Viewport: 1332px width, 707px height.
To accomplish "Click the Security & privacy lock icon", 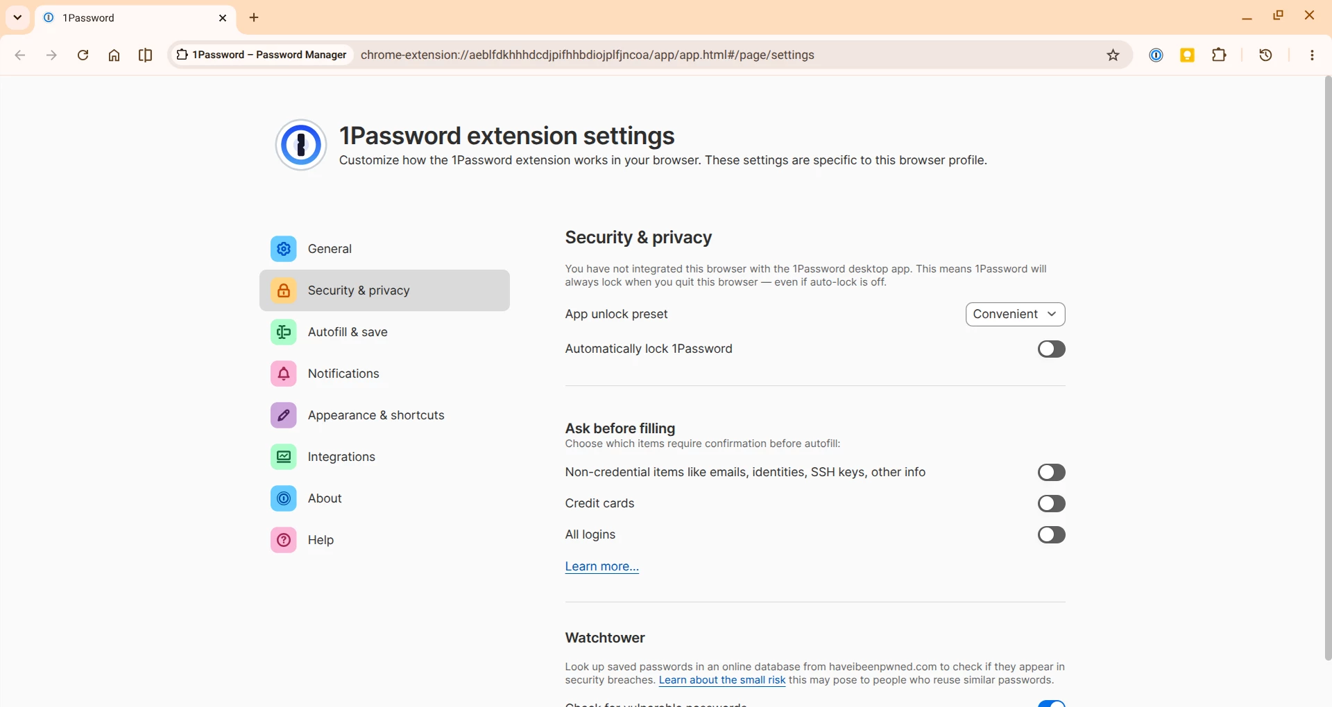I will coord(284,290).
